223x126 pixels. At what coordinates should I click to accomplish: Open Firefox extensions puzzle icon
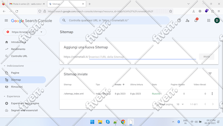[213, 11]
